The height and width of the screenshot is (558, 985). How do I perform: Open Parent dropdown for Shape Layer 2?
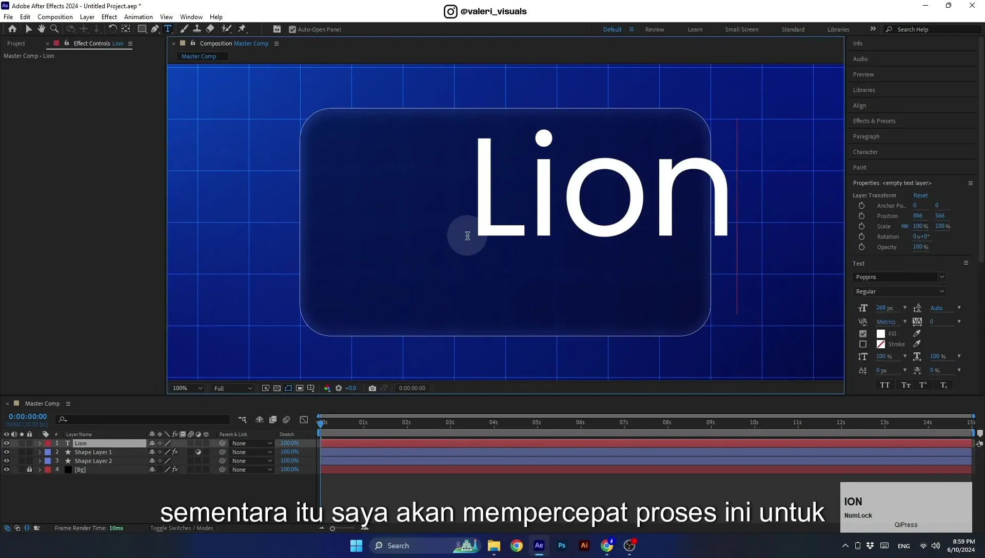pos(251,461)
